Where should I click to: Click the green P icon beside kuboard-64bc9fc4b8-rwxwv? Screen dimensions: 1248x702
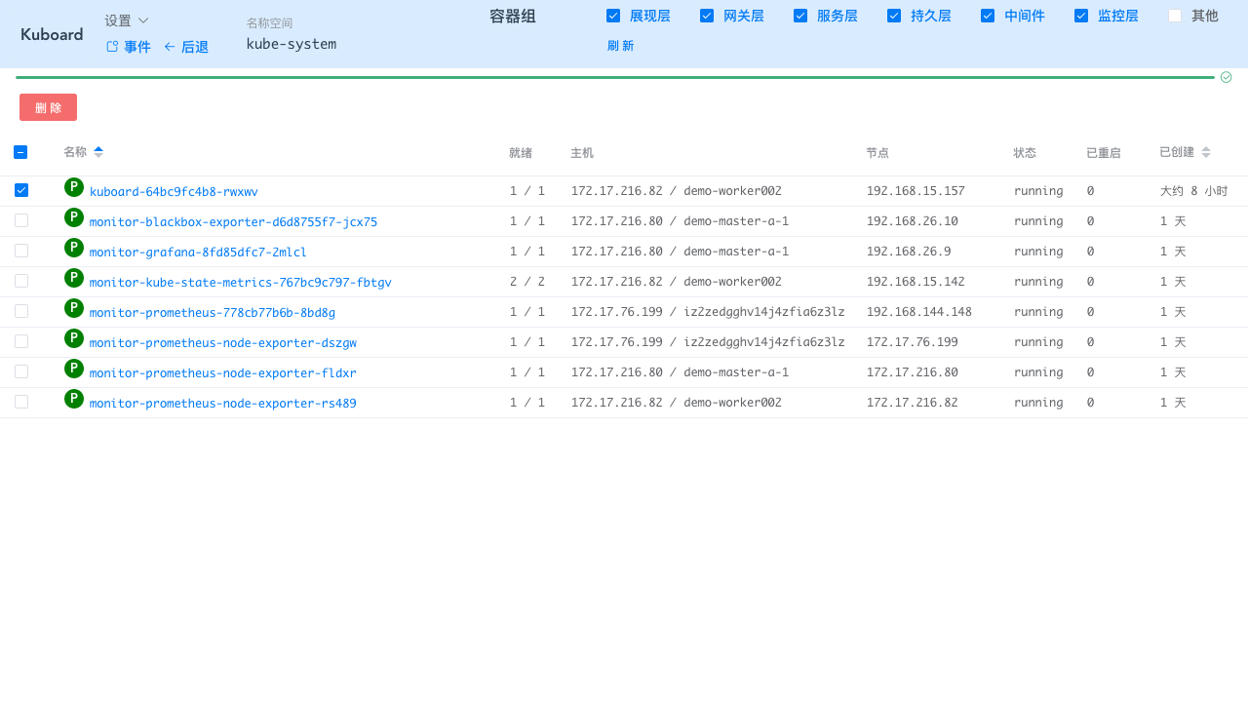click(x=73, y=186)
